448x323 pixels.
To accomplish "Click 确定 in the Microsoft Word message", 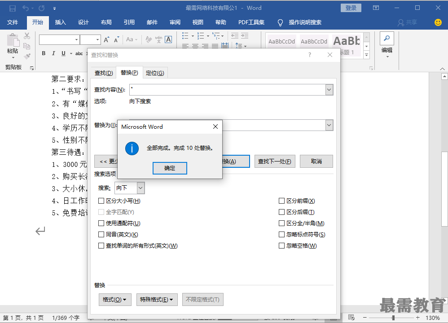I will point(170,168).
